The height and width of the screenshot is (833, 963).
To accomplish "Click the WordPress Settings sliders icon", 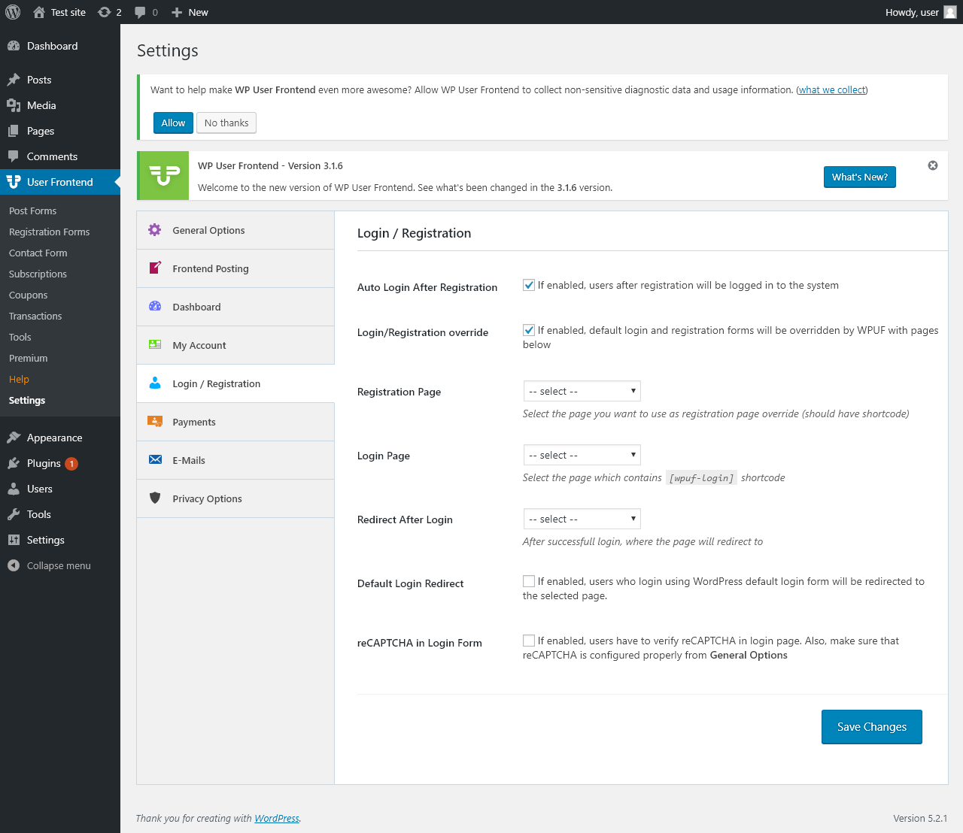I will [14, 540].
